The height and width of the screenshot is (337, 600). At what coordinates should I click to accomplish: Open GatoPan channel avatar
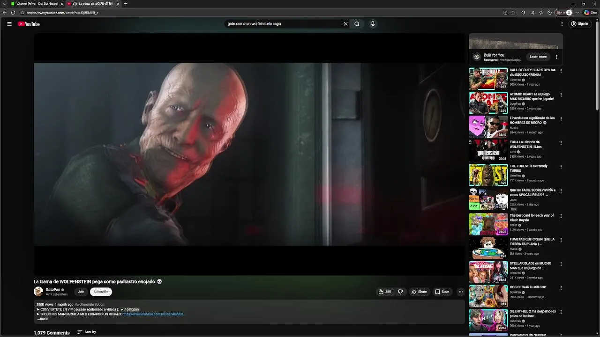38,292
